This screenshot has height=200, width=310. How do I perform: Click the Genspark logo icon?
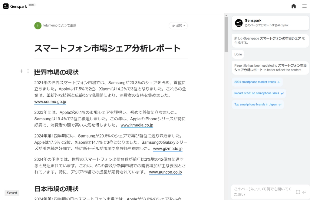[6, 6]
